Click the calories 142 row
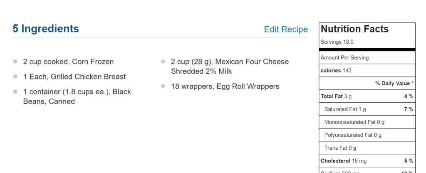 coord(367,70)
